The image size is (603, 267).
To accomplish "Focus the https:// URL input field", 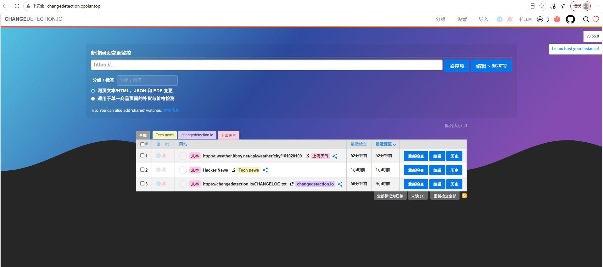I will click(x=267, y=65).
